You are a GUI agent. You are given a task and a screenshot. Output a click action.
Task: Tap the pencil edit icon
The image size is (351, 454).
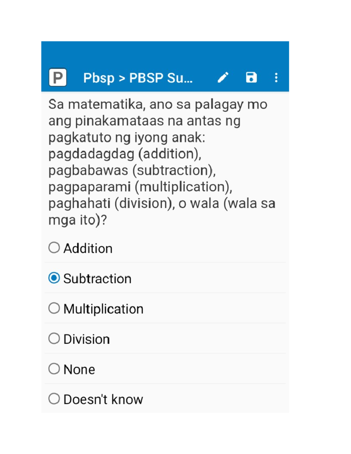click(x=223, y=78)
